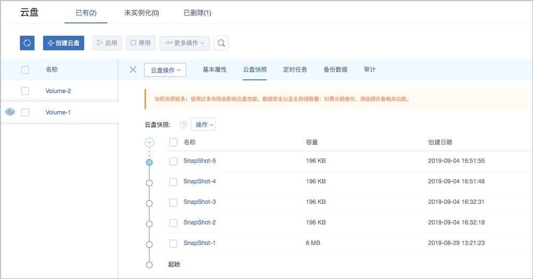Viewport: 533px width, 279px height.
Task: Toggle the select-all snapshots checkbox
Action: (173, 142)
